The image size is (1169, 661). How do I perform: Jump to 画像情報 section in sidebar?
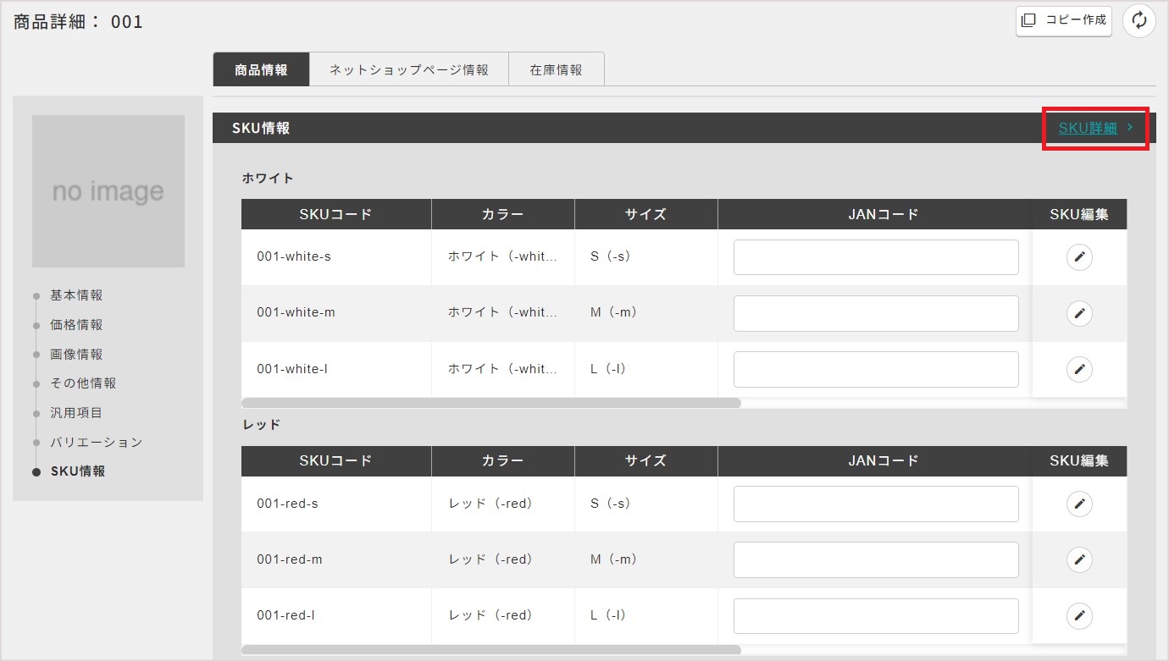click(76, 355)
